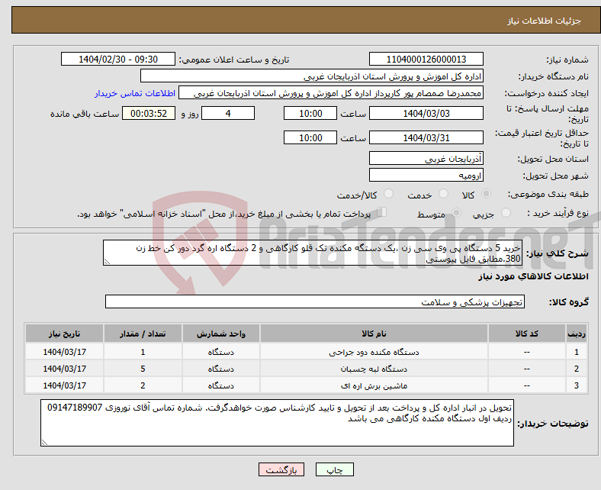
Task: Select item دستگاه لبه چسبان
Action: pos(374,369)
